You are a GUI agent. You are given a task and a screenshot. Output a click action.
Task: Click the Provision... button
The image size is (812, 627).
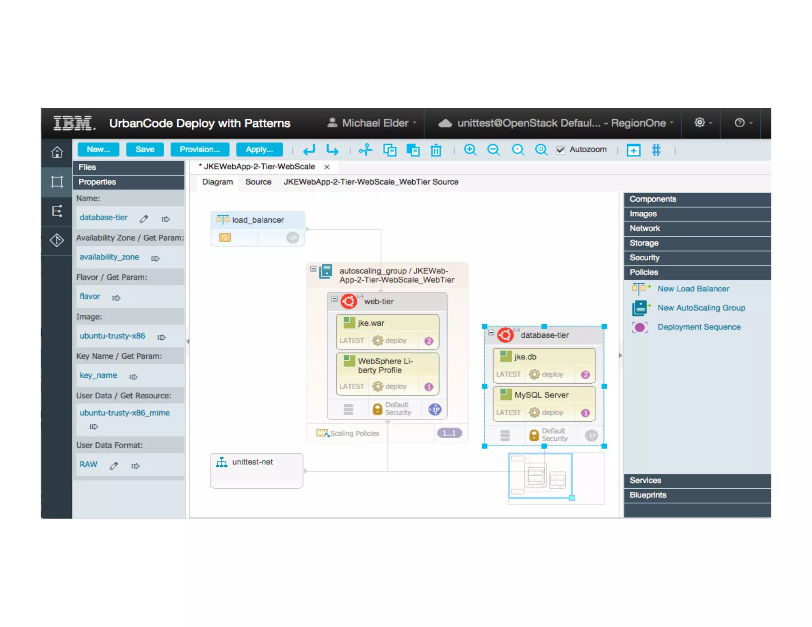199,149
